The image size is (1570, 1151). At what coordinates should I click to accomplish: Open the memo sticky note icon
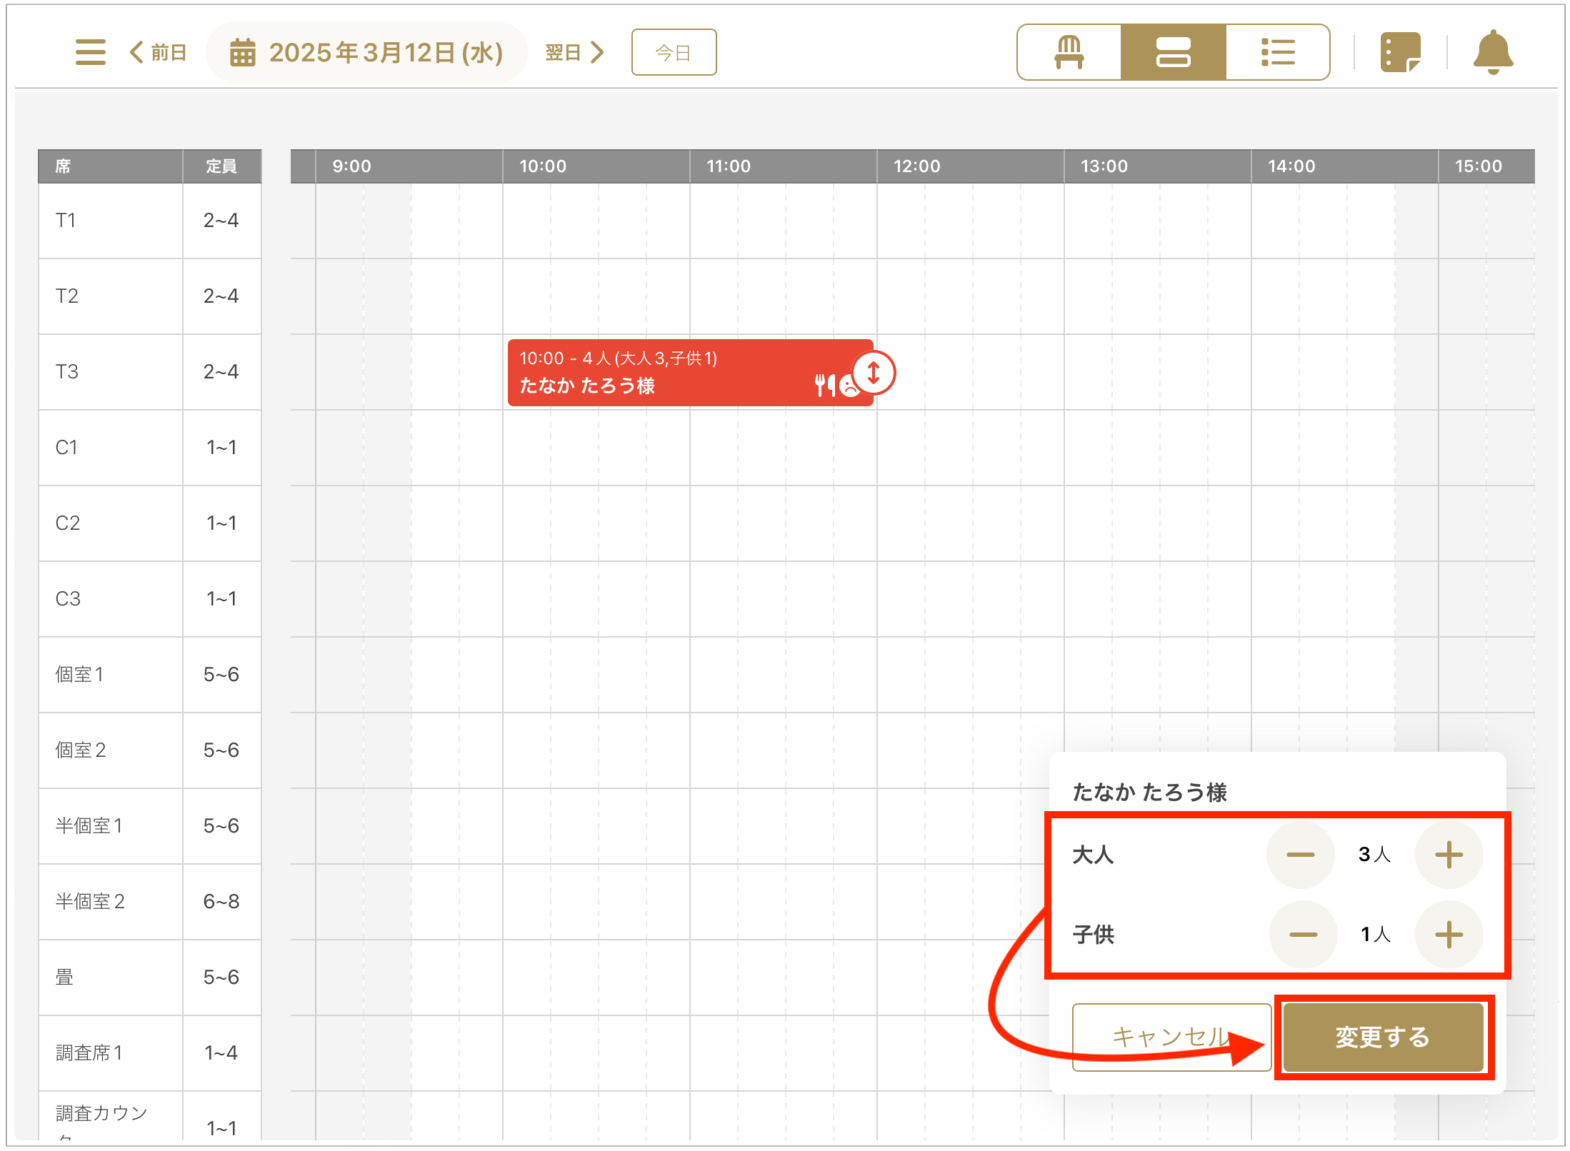pyautogui.click(x=1399, y=52)
